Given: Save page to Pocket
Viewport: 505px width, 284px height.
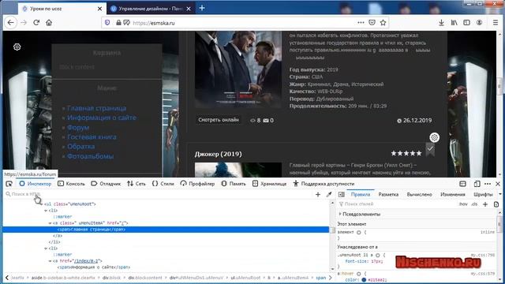Looking at the screenshot, I should pyautogui.click(x=372, y=23).
